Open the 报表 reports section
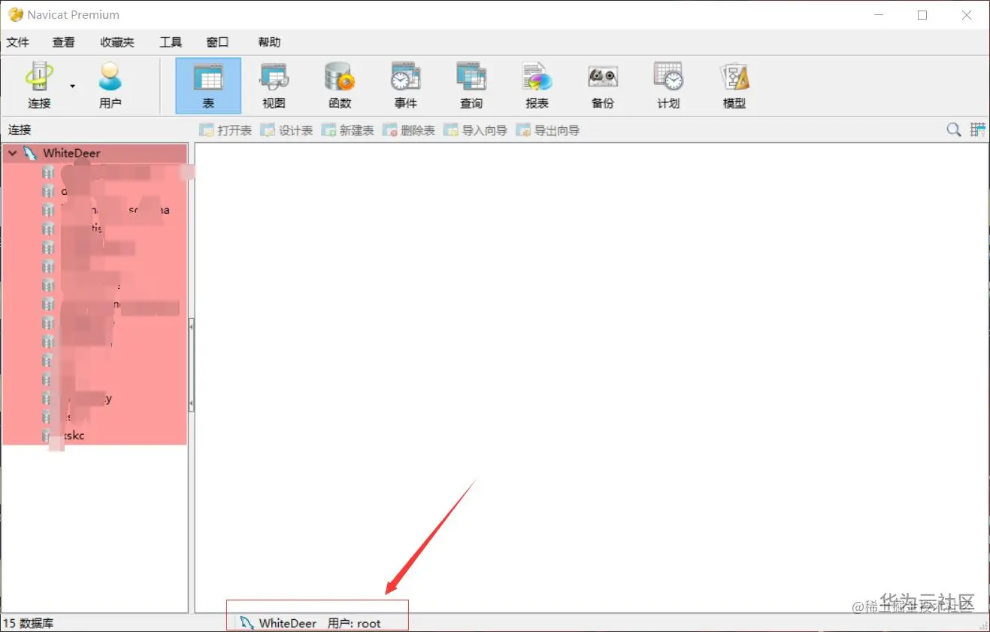 tap(537, 85)
